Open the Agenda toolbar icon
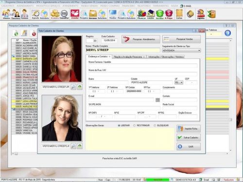The image size is (243, 182). (35, 14)
